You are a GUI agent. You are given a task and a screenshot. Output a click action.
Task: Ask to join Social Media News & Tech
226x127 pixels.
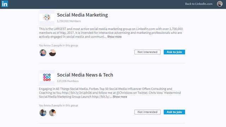174,112
